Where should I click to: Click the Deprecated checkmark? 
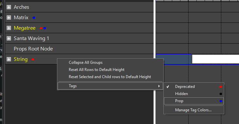click(x=168, y=87)
